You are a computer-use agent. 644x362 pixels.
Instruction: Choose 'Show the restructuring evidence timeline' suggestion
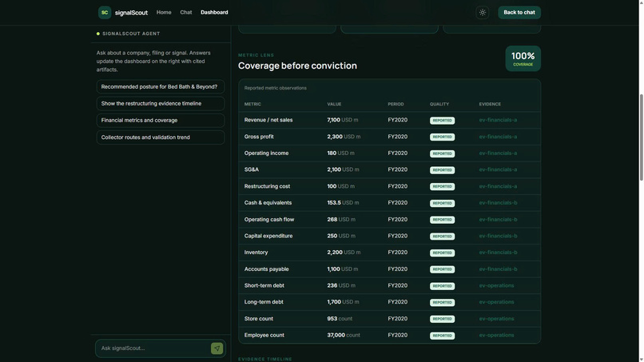tap(160, 104)
